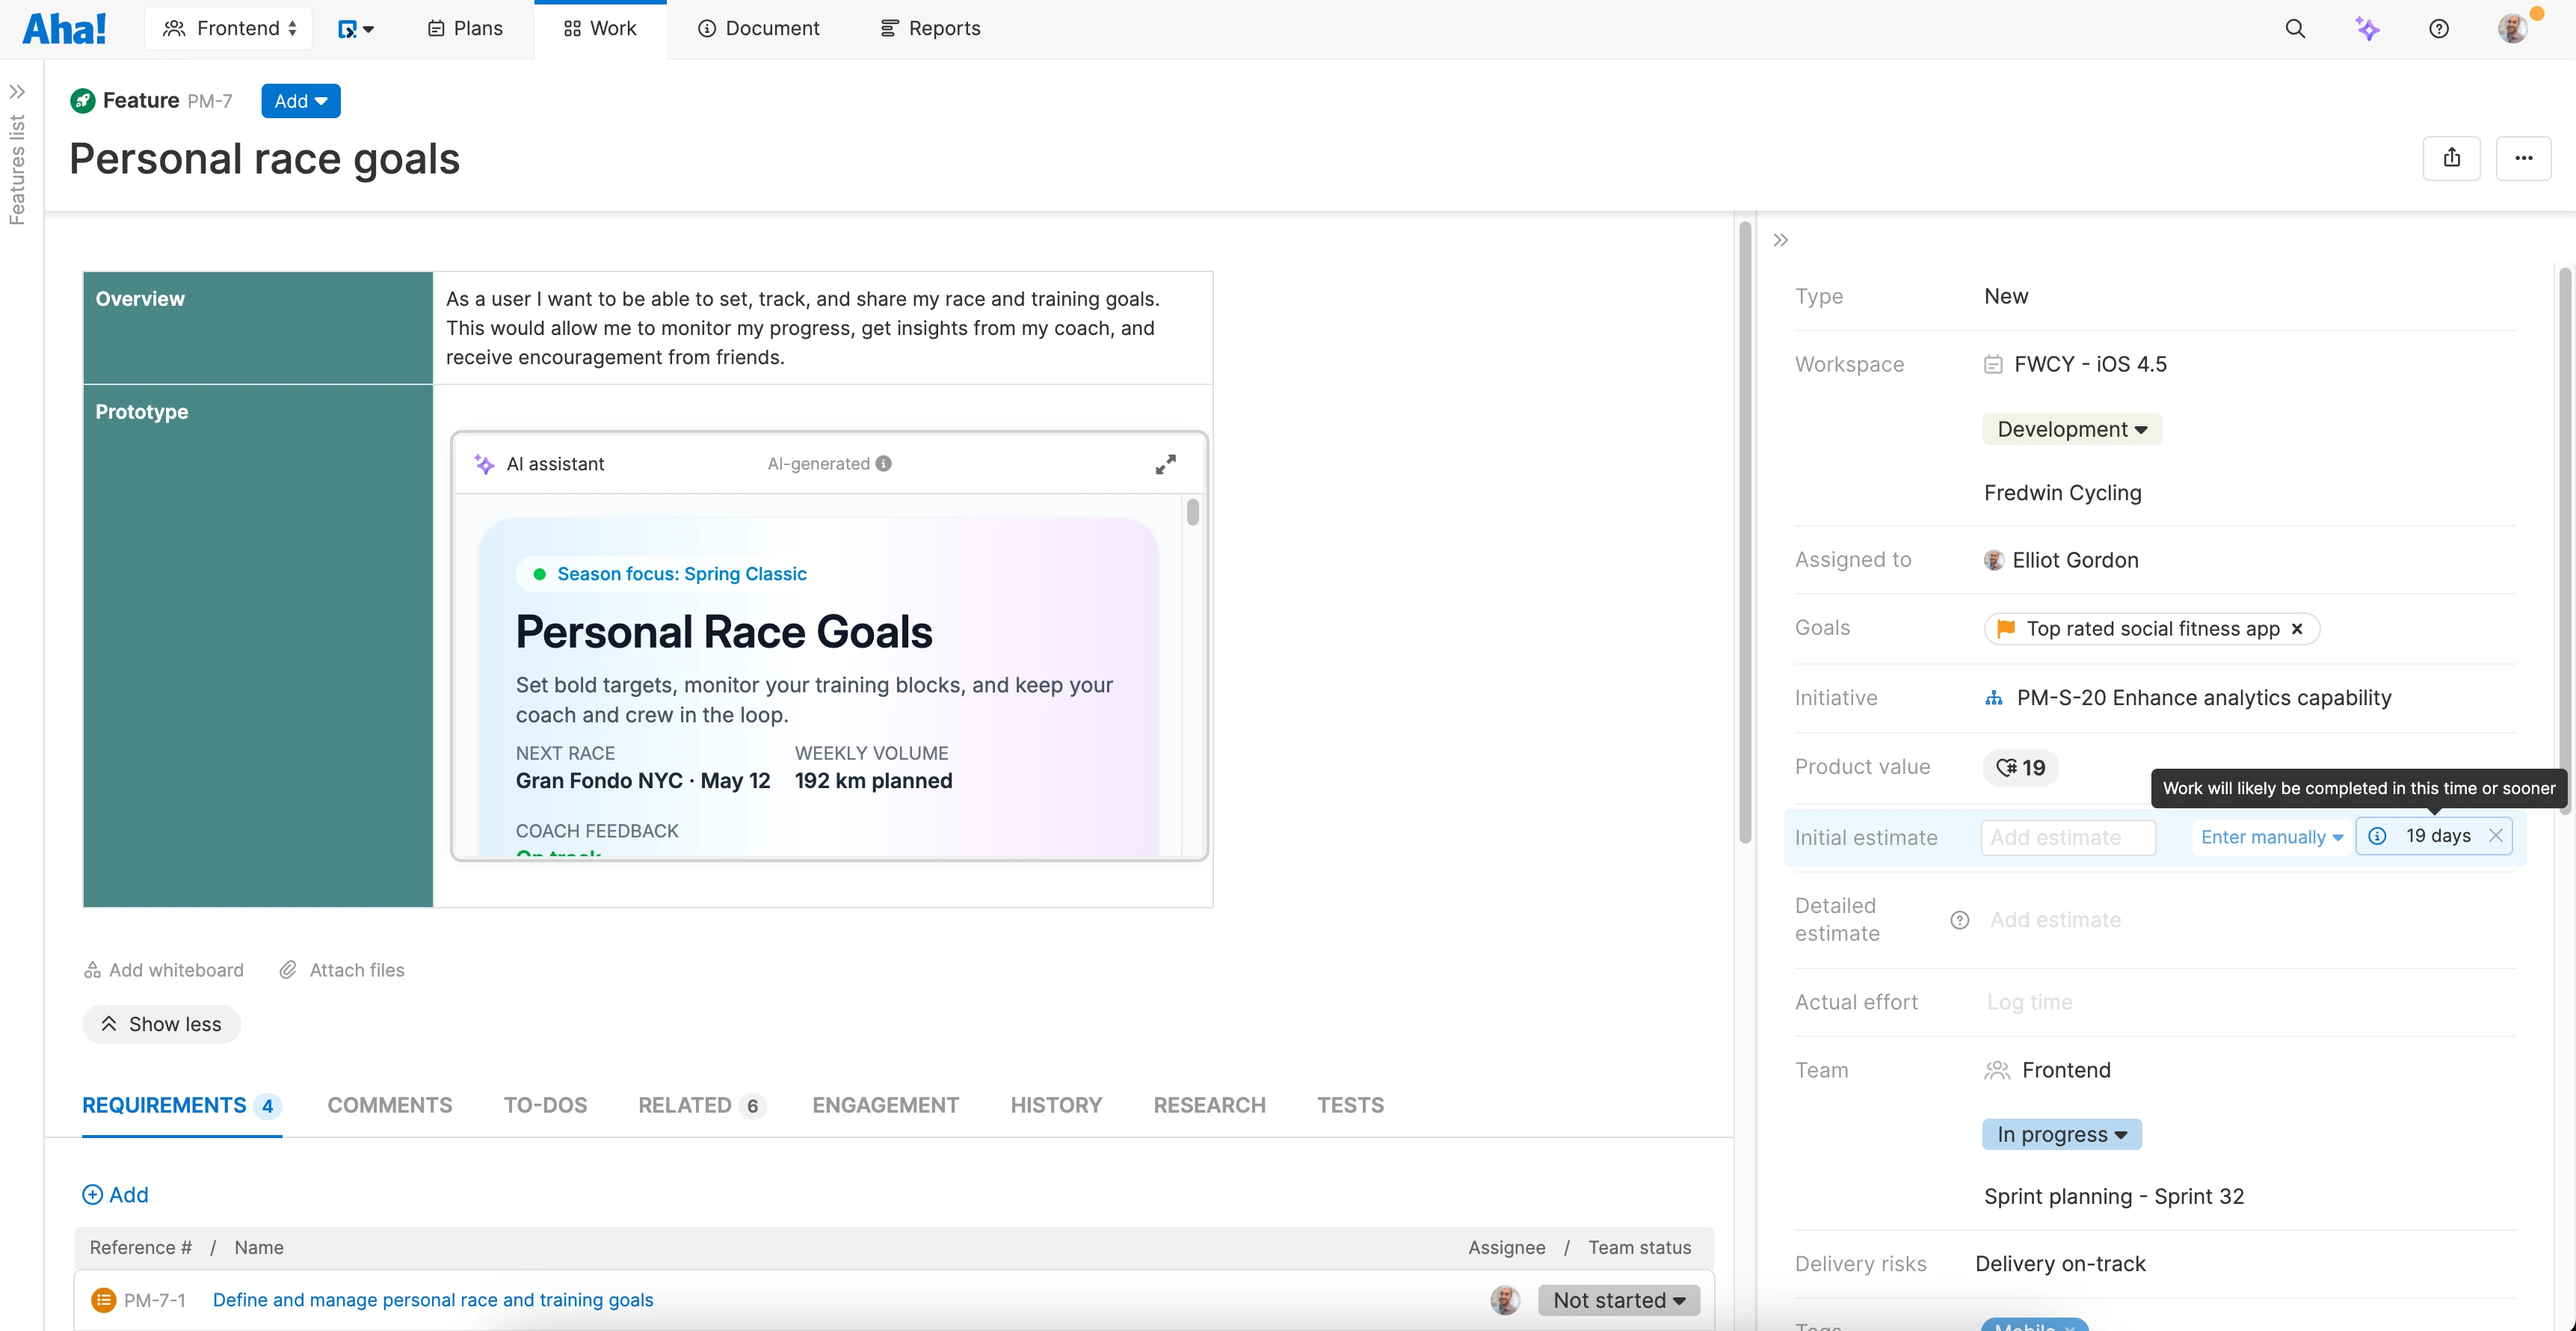This screenshot has height=1331, width=2576.
Task: Click the AI-generated info icon
Action: 884,464
